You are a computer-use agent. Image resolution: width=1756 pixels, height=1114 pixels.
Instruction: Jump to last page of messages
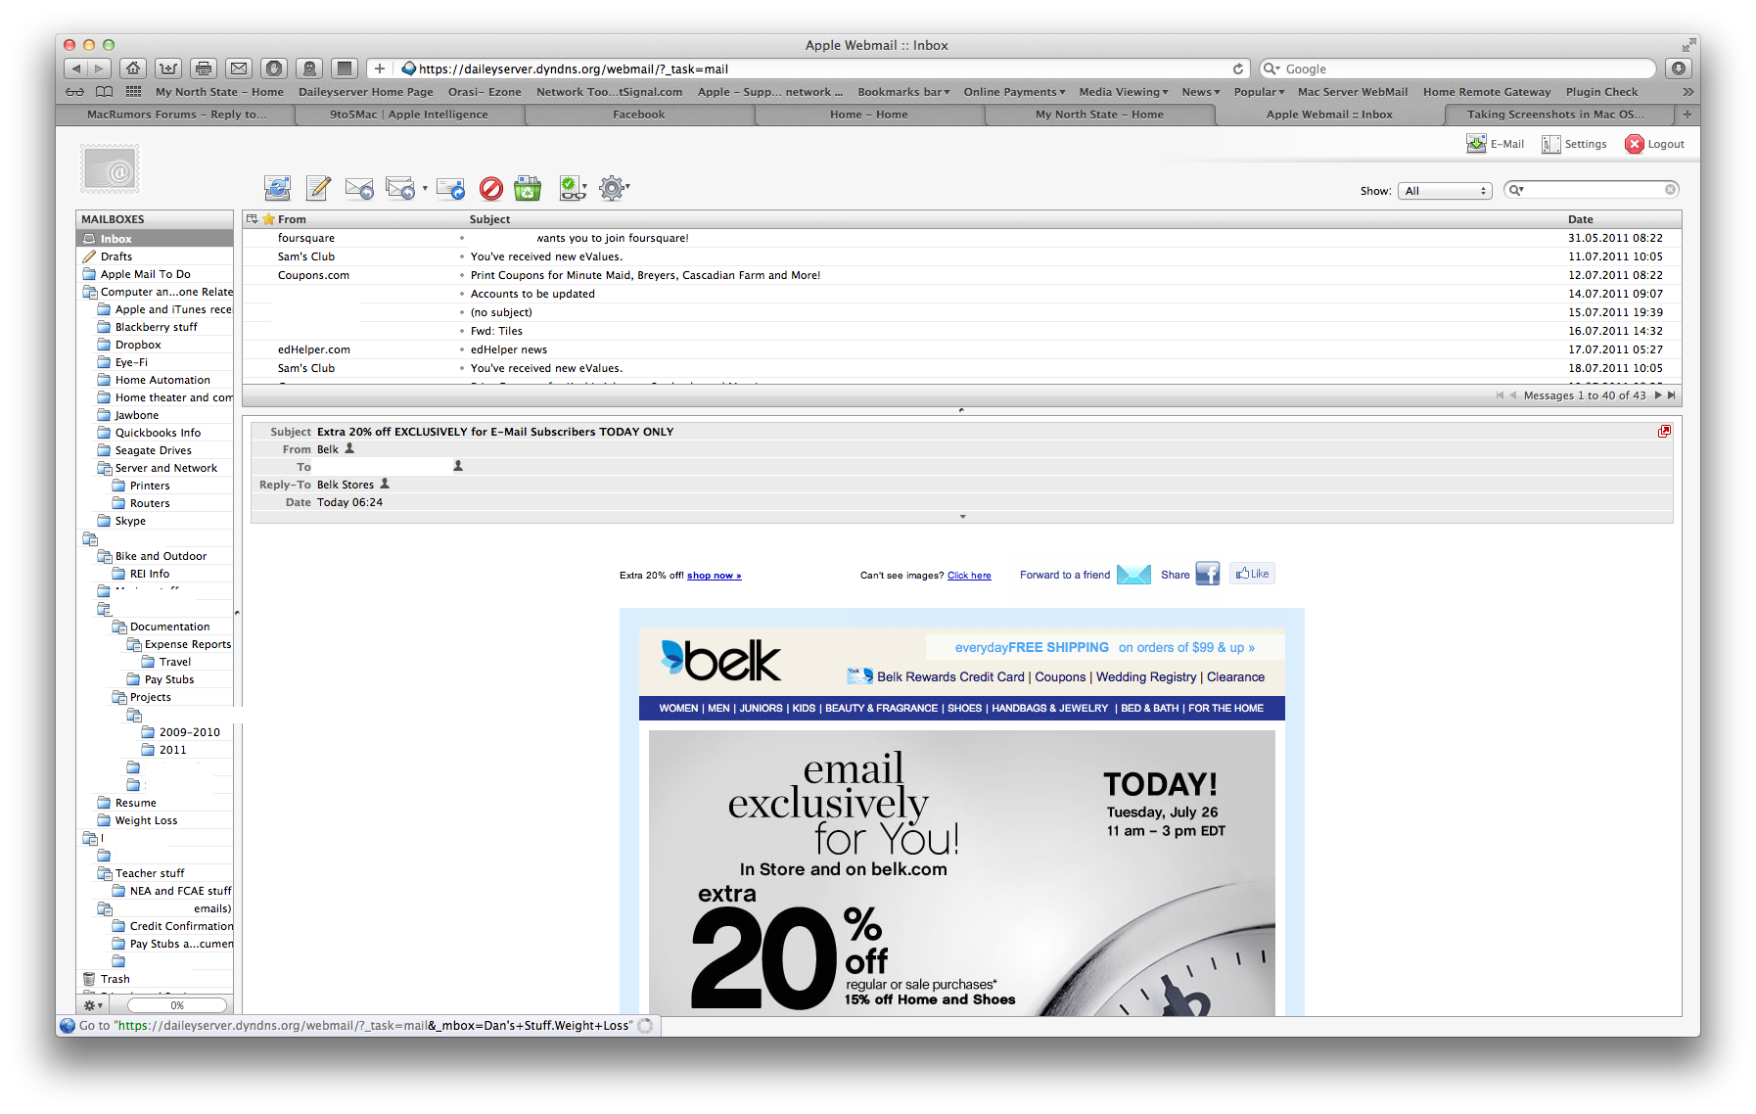pos(1672,395)
